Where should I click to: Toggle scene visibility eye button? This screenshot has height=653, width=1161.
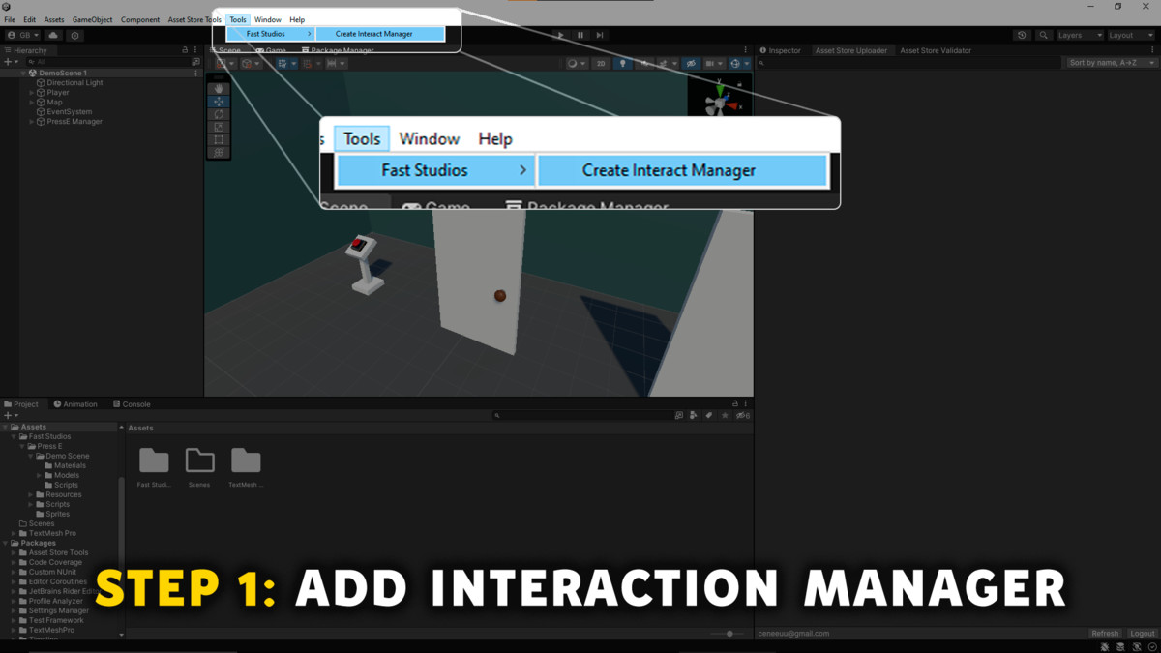tap(691, 64)
